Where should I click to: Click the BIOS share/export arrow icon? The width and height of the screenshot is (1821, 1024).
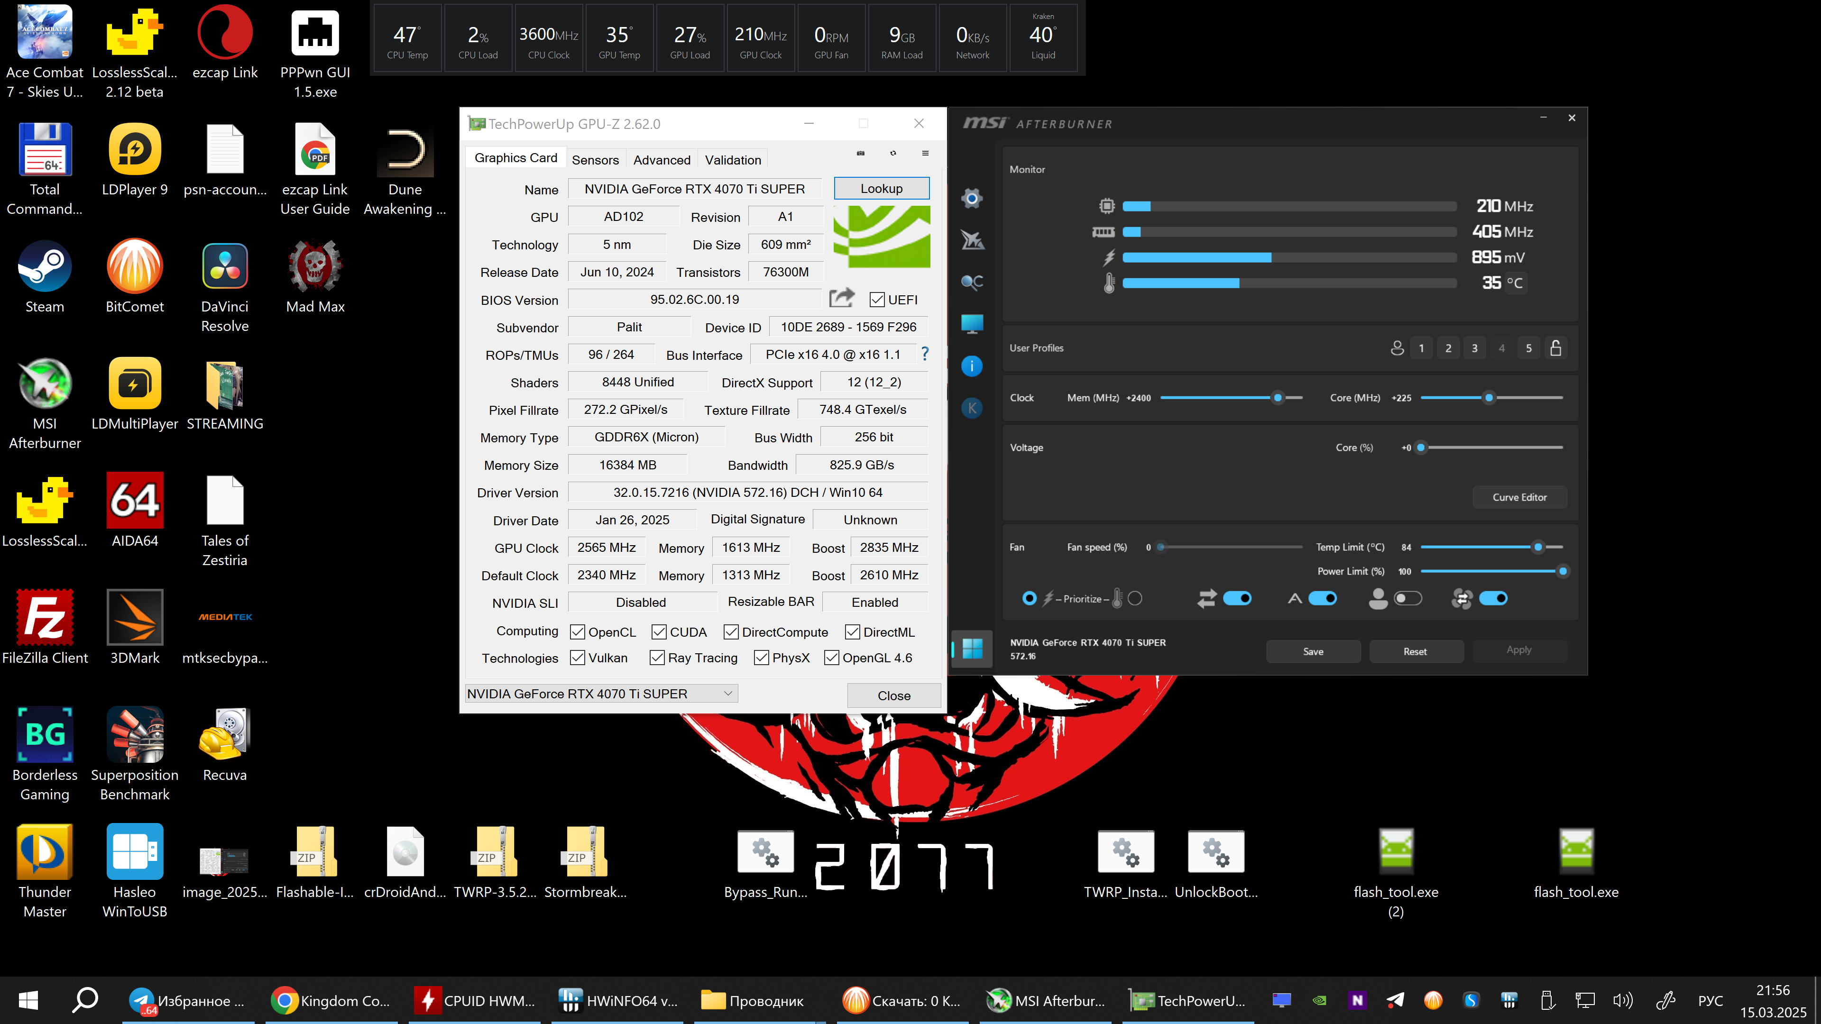(841, 298)
